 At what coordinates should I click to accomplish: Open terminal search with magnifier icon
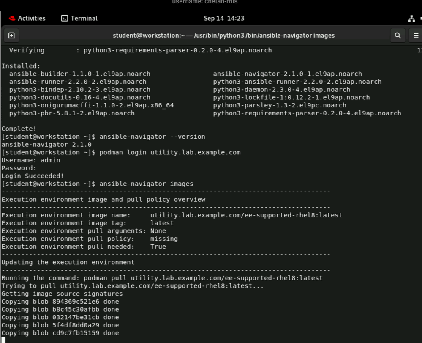point(397,36)
